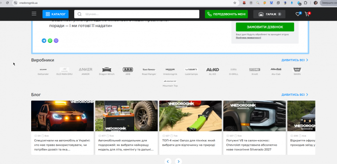Read the Спецсигнали на автомобіль article title
This screenshot has height=164, width=337.
[x=62, y=145]
